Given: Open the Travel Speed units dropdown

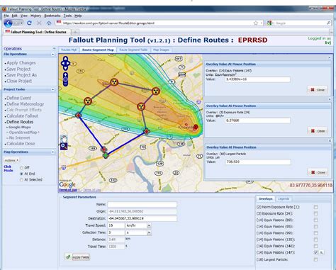Looking at the screenshot, I should [x=149, y=225].
